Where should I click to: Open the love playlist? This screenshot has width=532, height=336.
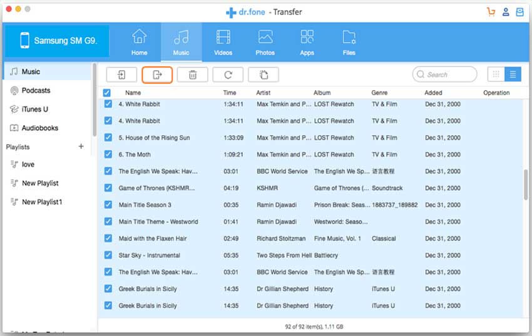(x=47, y=165)
